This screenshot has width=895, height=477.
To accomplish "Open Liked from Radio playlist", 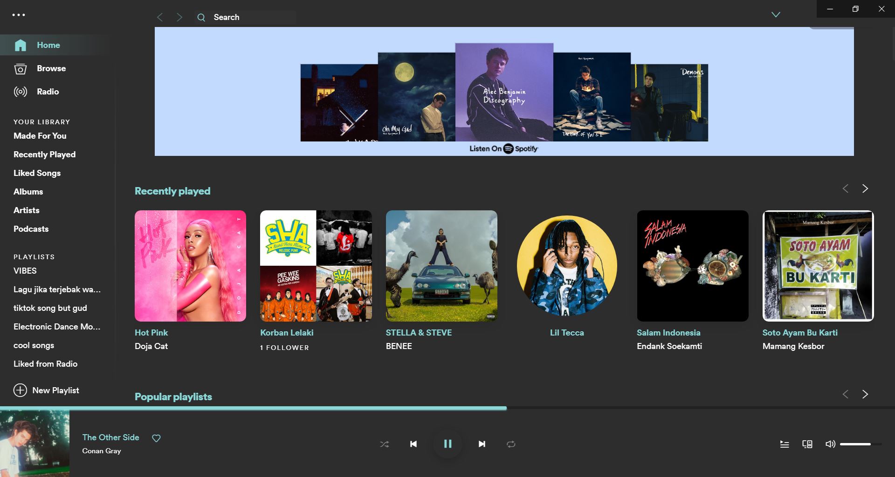I will click(x=46, y=364).
